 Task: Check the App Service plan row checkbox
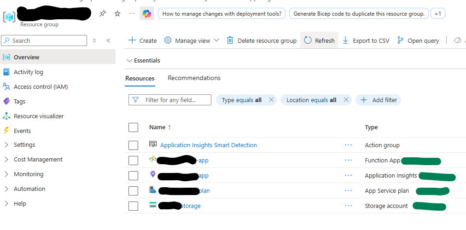(133, 191)
